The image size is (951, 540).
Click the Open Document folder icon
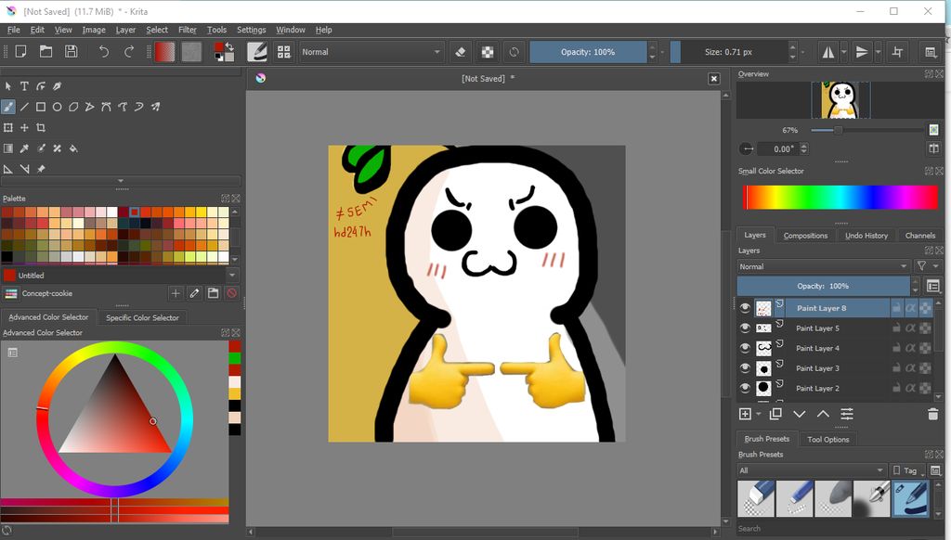coord(46,52)
